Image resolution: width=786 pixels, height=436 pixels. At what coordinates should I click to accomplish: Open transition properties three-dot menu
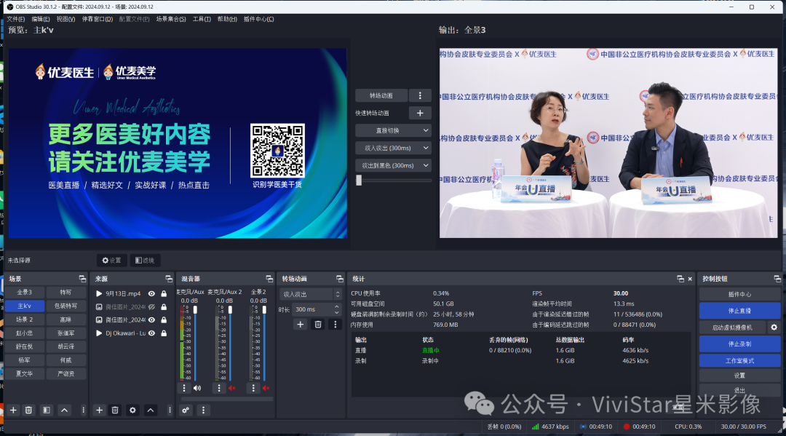tap(336, 324)
